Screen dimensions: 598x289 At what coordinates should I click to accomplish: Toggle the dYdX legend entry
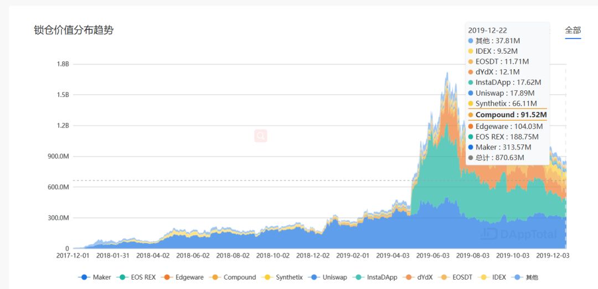click(x=417, y=277)
